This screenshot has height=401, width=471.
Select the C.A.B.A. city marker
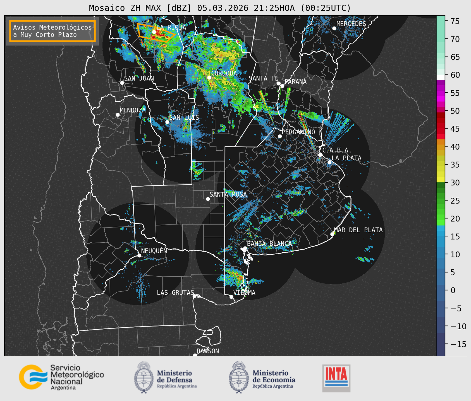tap(320, 155)
